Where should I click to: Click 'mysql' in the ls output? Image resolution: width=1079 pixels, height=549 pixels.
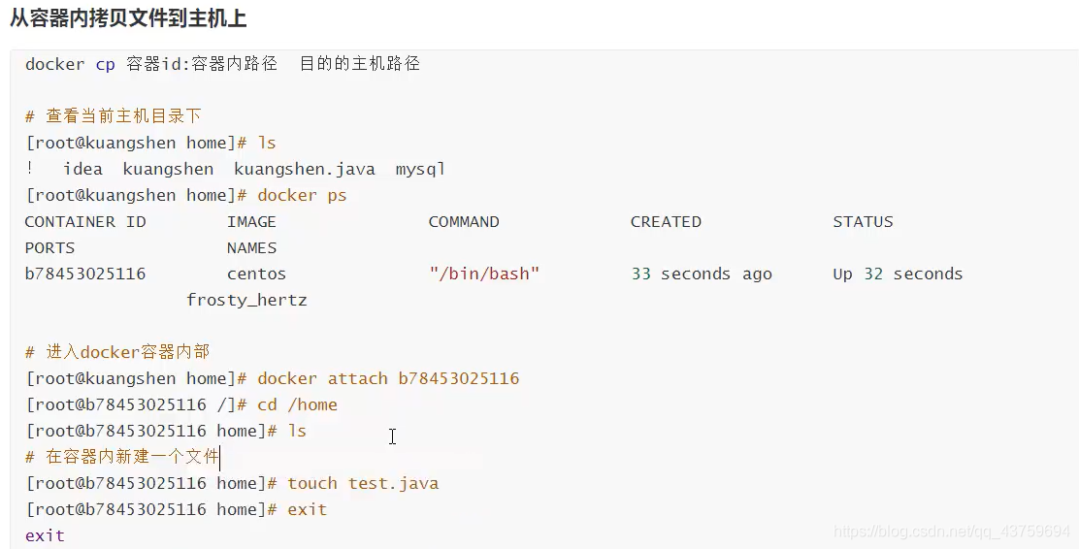pos(420,169)
